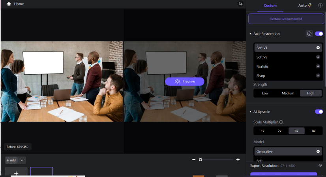Zoom out with the minus icon
This screenshot has width=326, height=177.
[193, 160]
